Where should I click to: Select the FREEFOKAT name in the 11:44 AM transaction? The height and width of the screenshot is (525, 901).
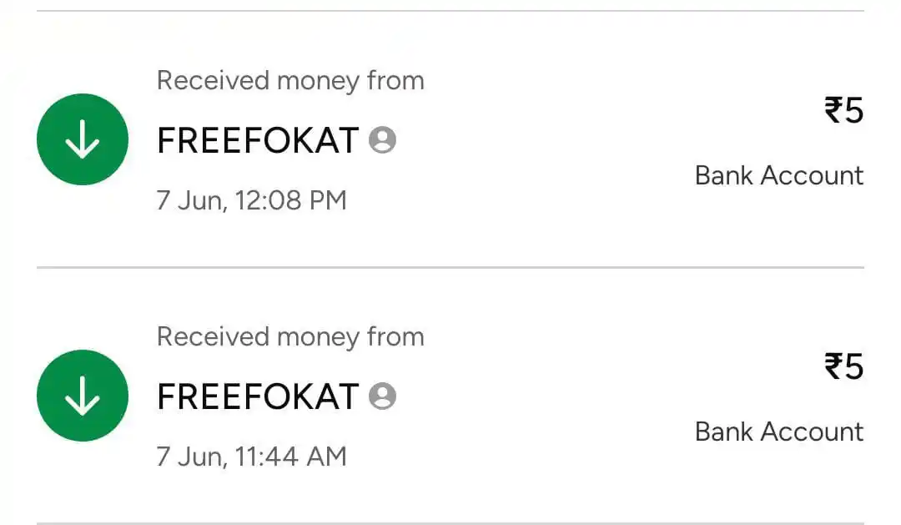(x=258, y=396)
